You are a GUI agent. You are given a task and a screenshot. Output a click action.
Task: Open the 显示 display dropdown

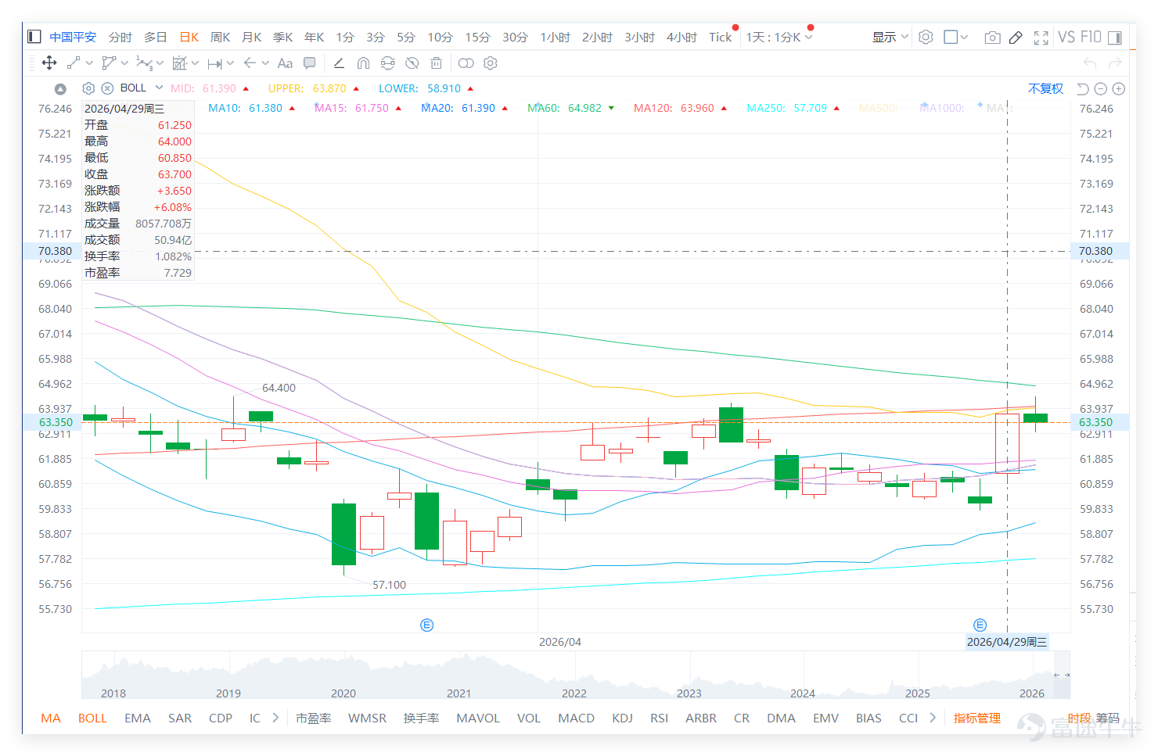coord(890,37)
